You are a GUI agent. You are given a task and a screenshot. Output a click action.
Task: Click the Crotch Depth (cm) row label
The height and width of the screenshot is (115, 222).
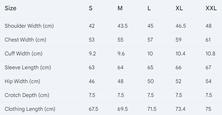click(x=27, y=95)
